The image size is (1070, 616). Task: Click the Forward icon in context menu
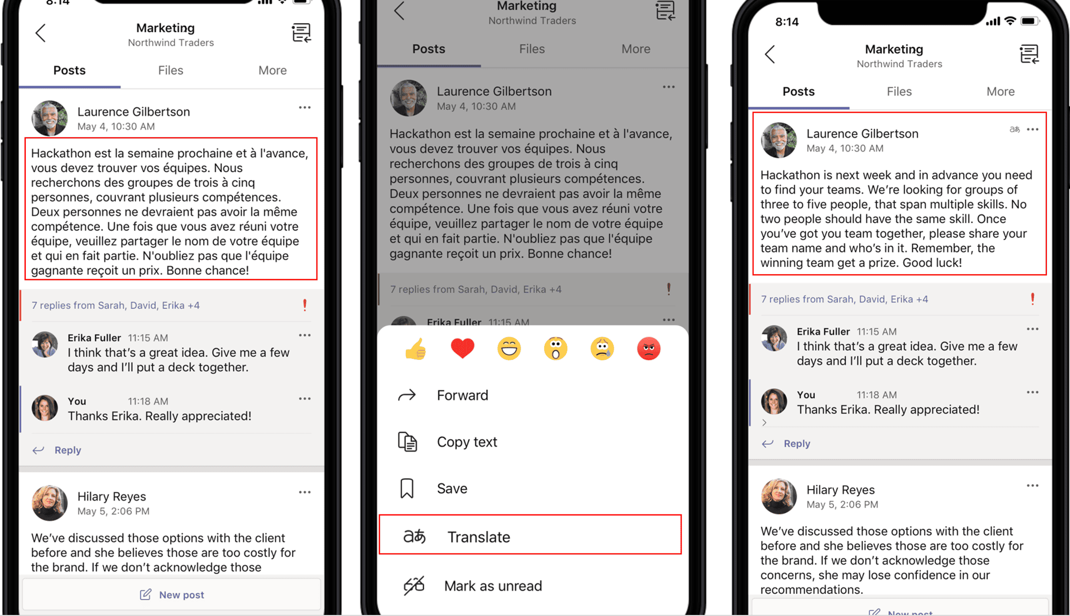[x=408, y=395]
